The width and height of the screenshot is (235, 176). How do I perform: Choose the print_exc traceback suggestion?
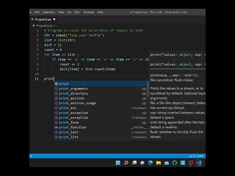coord(101,108)
